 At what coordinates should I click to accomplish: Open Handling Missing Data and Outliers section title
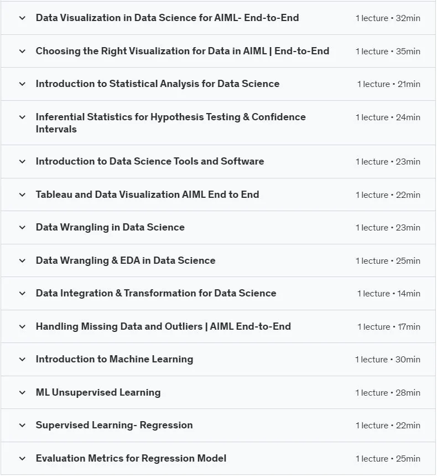pos(163,326)
